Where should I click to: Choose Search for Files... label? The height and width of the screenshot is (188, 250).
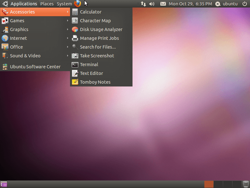click(98, 47)
